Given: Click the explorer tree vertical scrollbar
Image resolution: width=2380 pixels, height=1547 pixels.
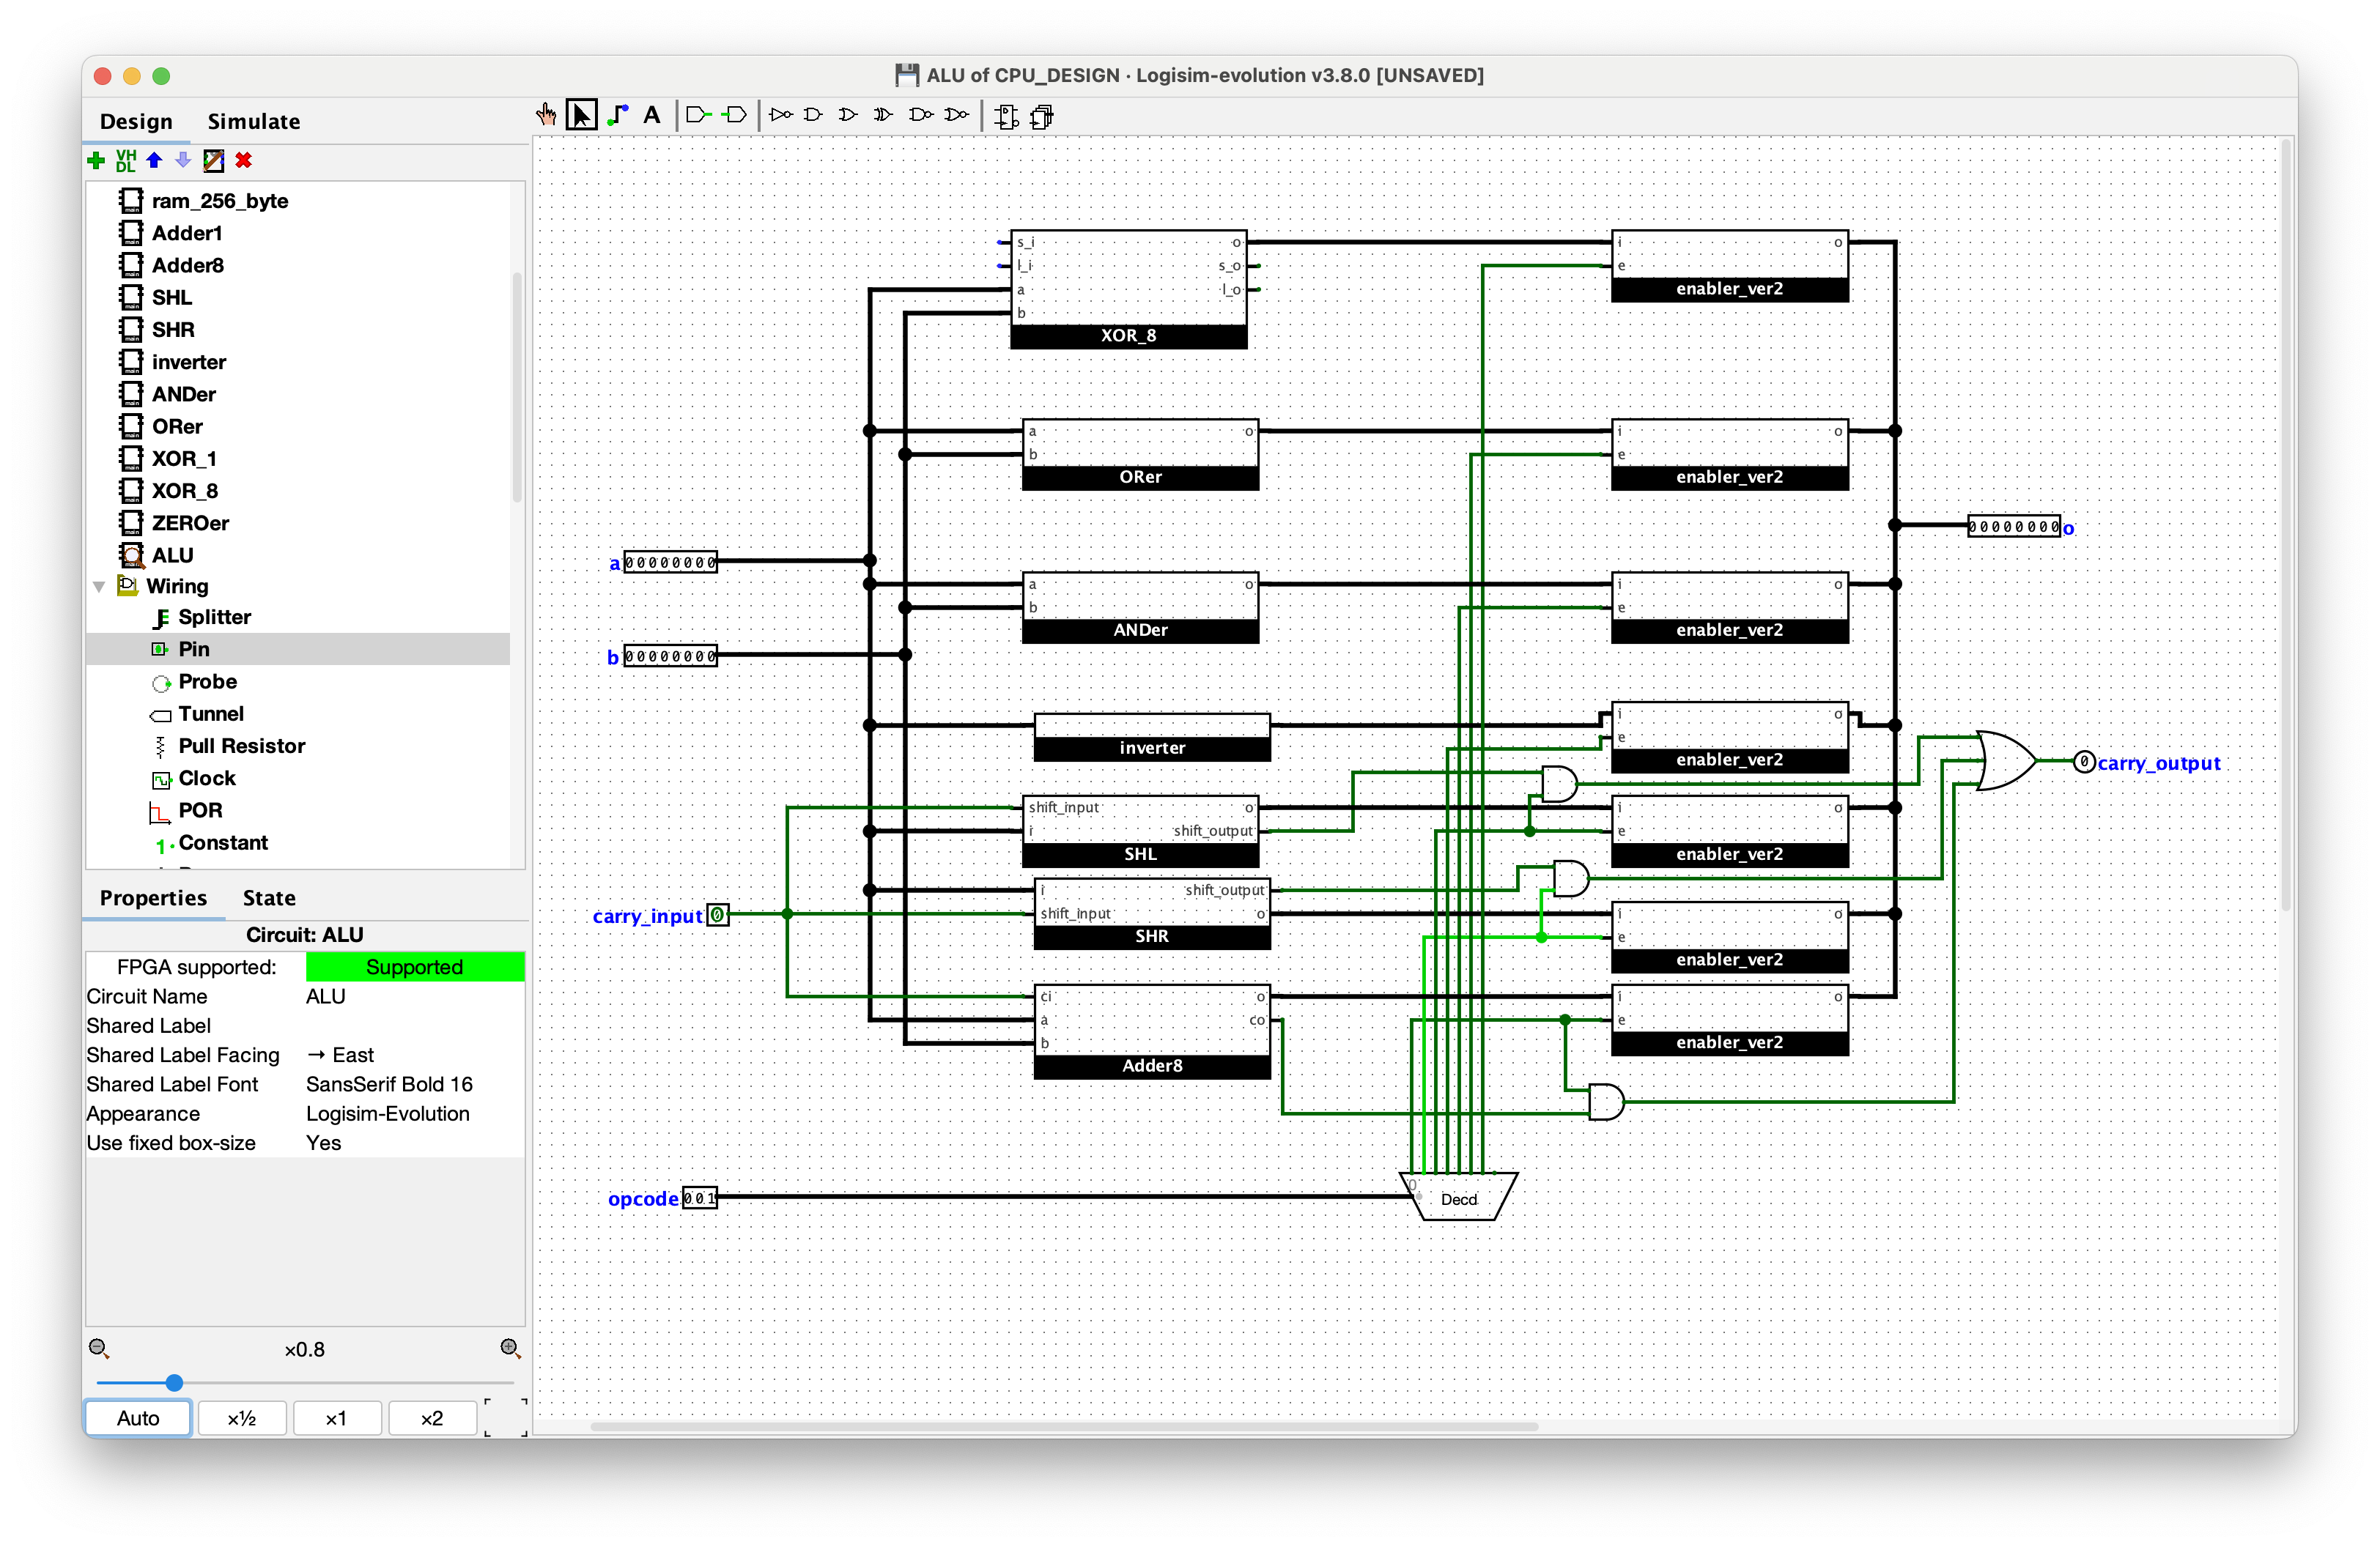Looking at the screenshot, I should (x=517, y=386).
